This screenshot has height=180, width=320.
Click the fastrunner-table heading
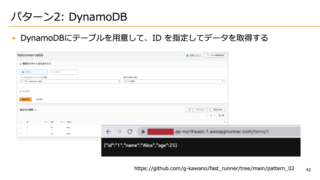click(30, 55)
